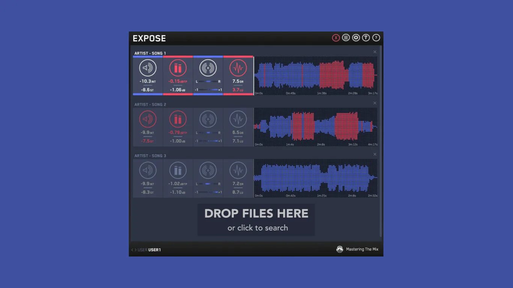This screenshot has height=288, width=513.
Task: Click DROP FILES HERE search area
Action: [x=256, y=220]
